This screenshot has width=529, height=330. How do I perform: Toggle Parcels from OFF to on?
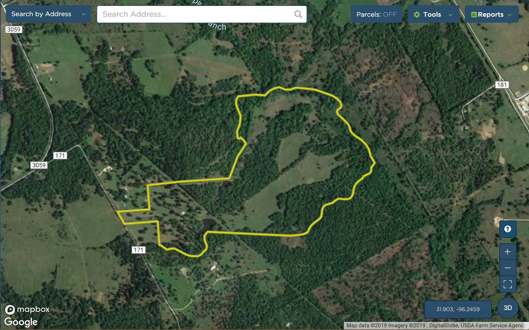pos(377,14)
